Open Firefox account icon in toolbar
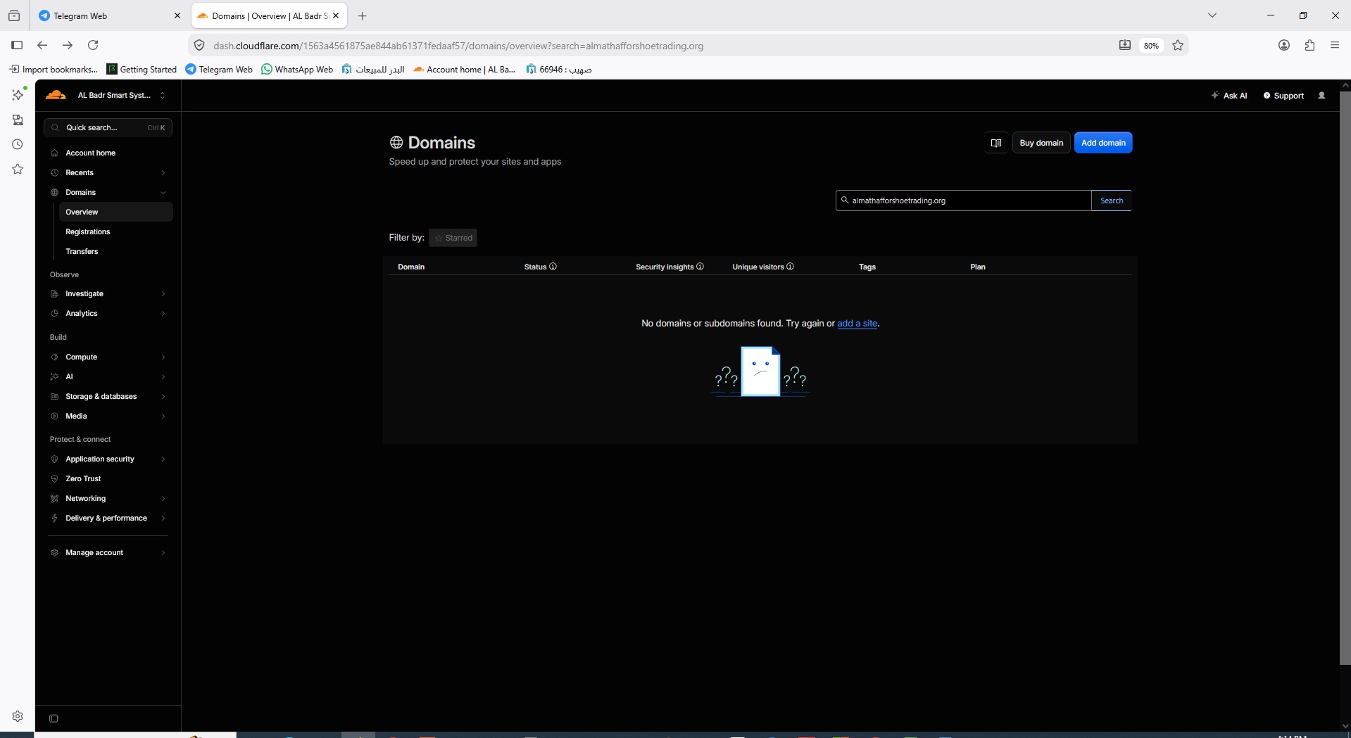Viewport: 1351px width, 738px height. click(1284, 45)
